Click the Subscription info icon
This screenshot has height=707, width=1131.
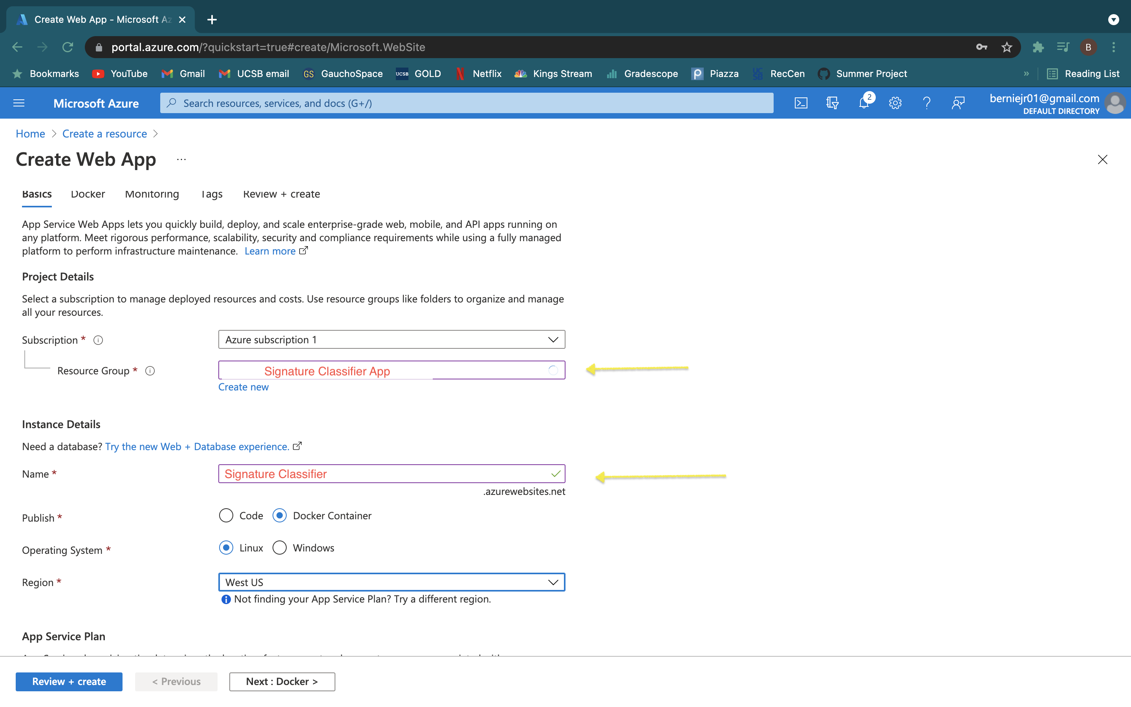(98, 340)
